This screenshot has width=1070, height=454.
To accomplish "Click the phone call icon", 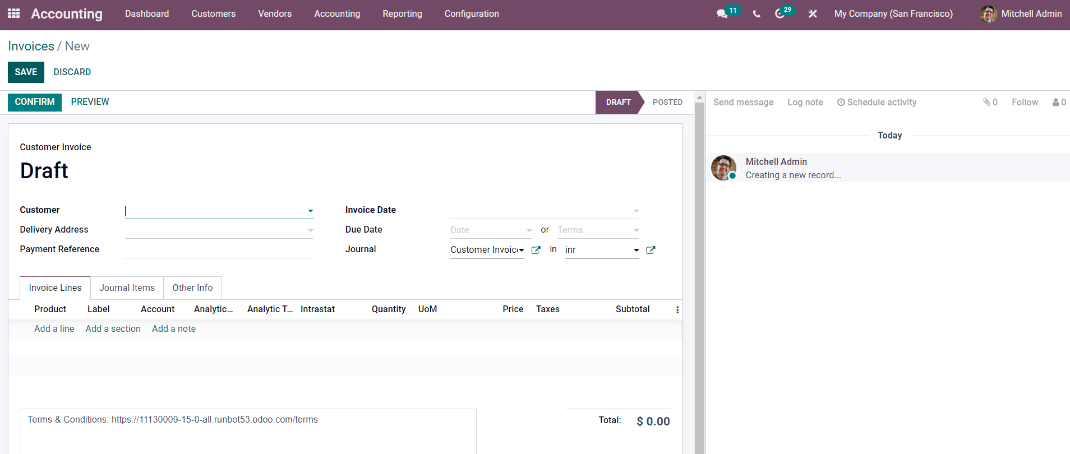I will 757,14.
